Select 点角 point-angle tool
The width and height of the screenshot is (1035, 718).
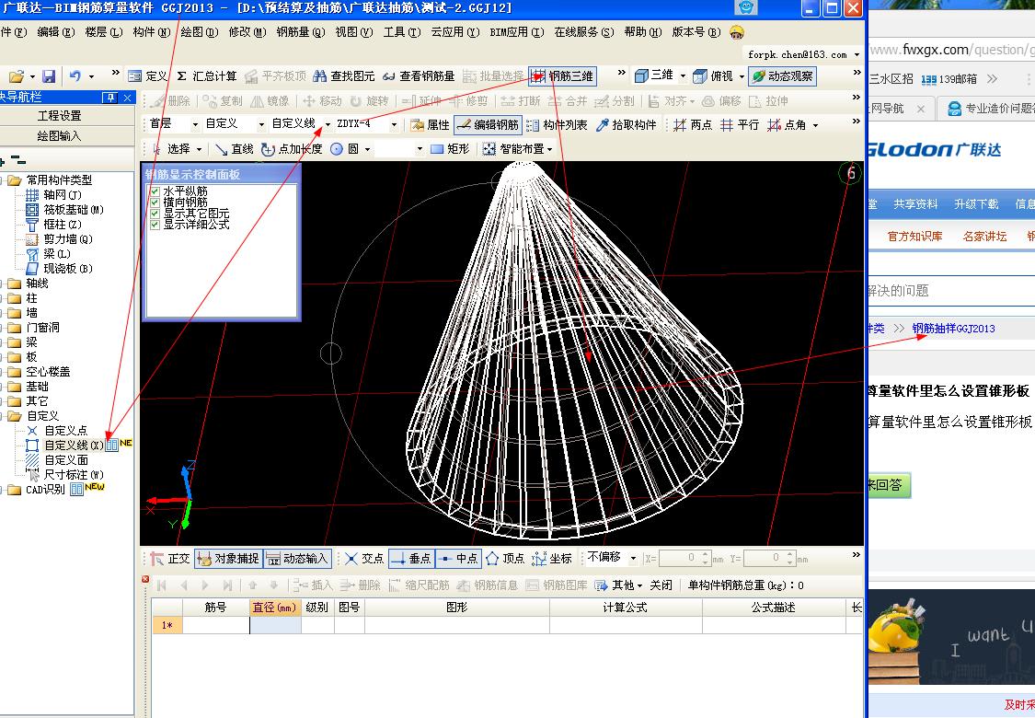click(787, 125)
